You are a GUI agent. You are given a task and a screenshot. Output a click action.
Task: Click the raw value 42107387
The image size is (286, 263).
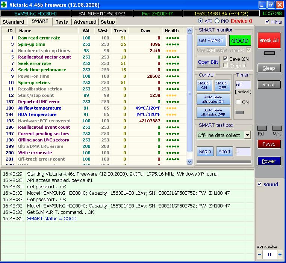[150, 121]
